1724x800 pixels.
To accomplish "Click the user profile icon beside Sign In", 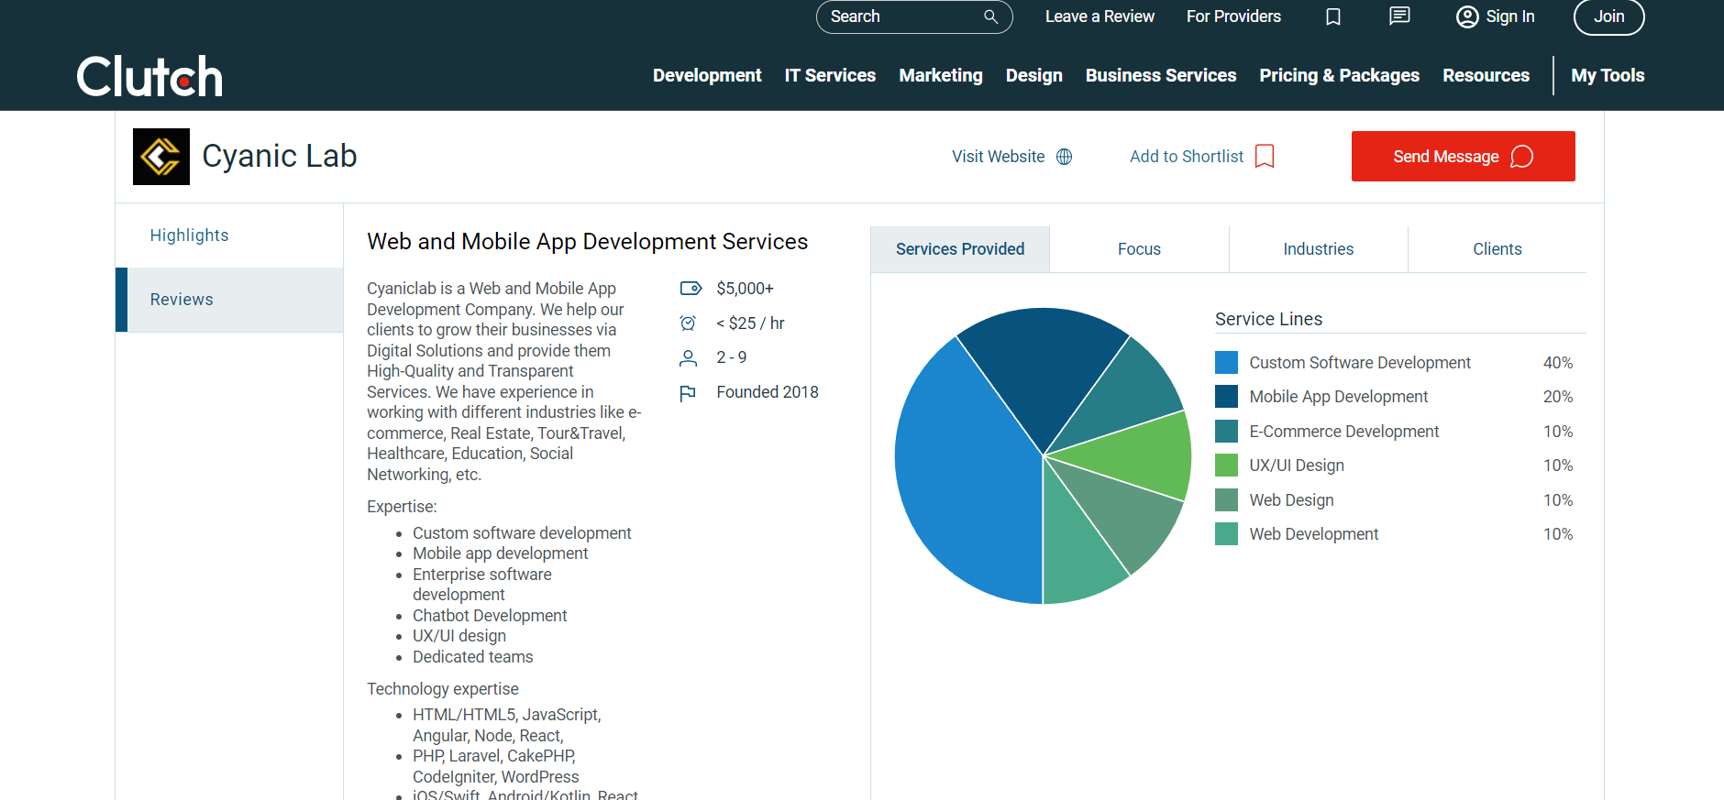I will (1467, 16).
